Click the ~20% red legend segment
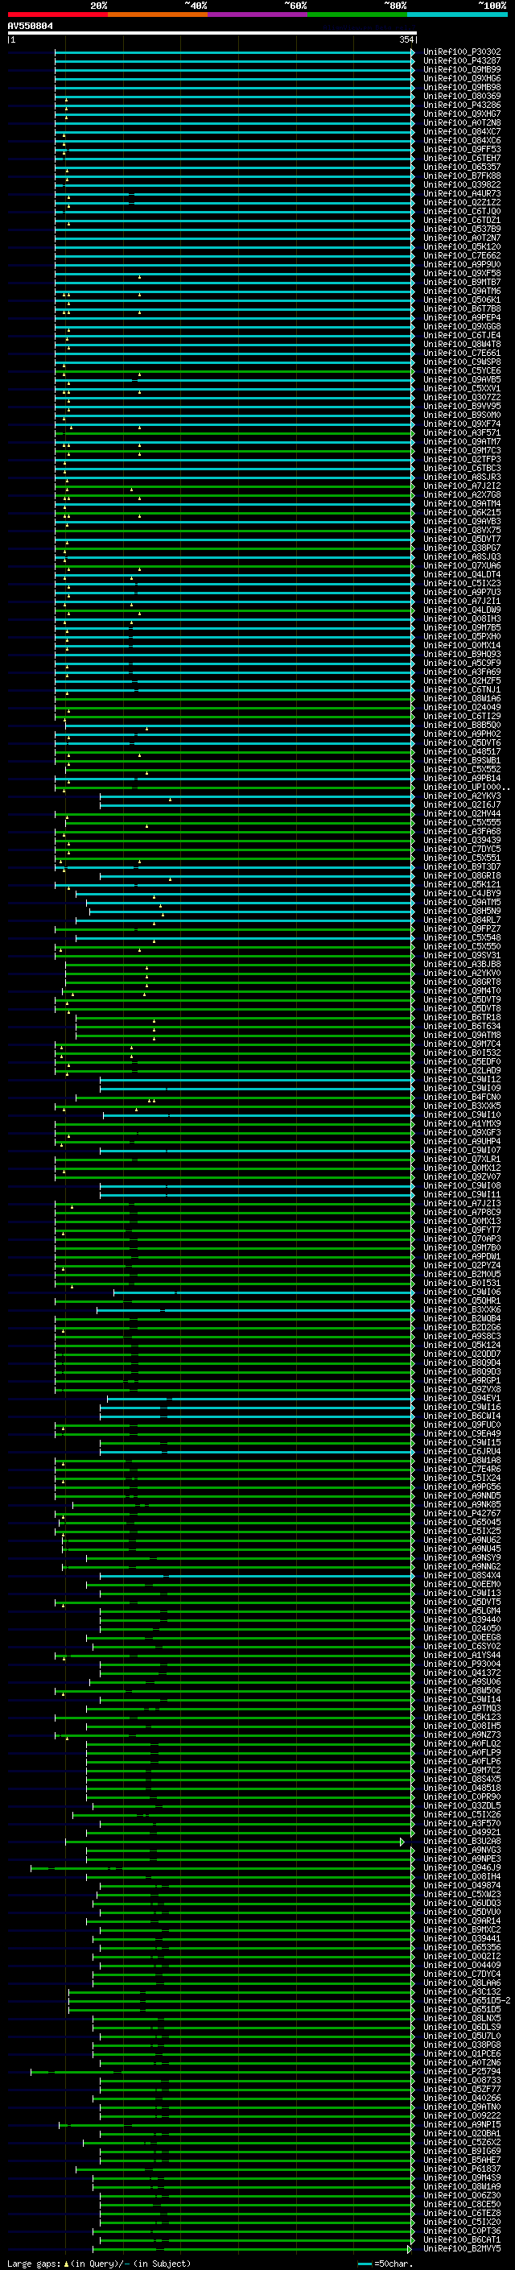The height and width of the screenshot is (2270, 515). tap(57, 14)
